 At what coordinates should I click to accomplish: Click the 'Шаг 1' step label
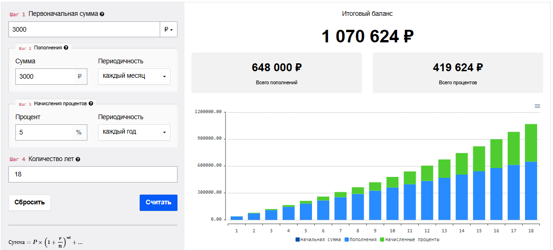tap(18, 14)
